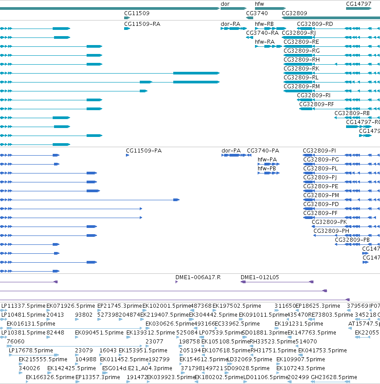Click EST EK102001.5prime
Image resolution: width=380 pixels, height=384 pixels.
point(167,306)
